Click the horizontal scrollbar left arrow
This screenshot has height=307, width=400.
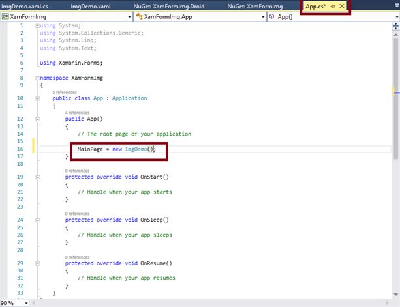click(33, 303)
